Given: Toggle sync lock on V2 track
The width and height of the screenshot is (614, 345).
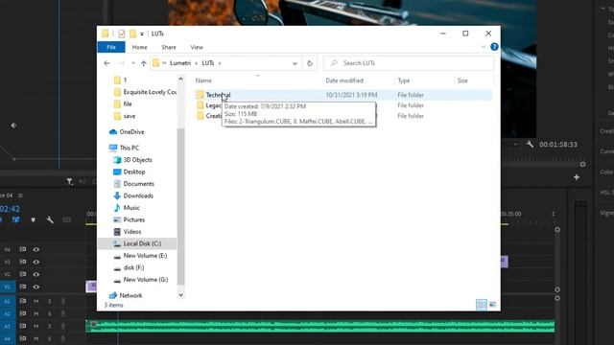Looking at the screenshot, I should [x=23, y=275].
